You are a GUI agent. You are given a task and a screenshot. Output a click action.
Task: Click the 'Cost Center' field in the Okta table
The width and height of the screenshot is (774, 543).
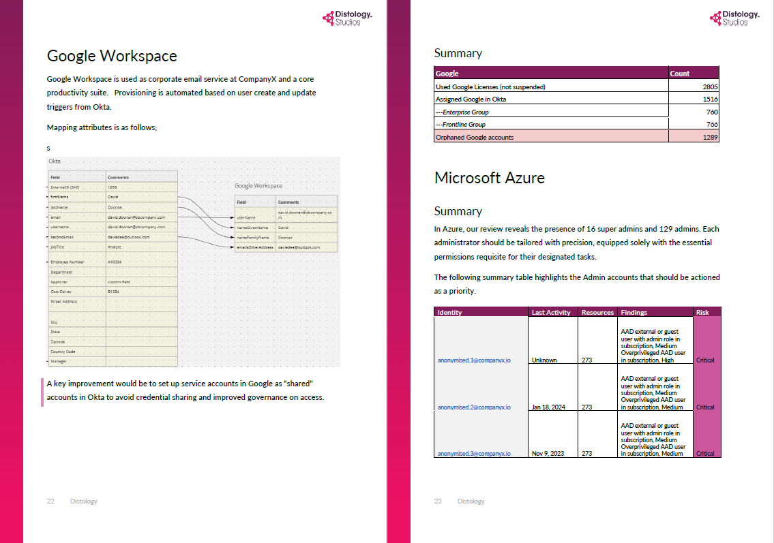(x=61, y=292)
